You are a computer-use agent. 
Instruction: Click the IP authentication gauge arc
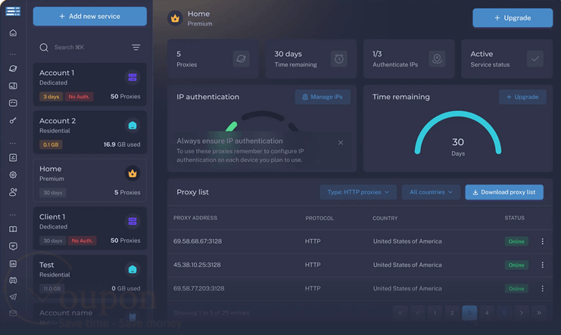pos(262,121)
